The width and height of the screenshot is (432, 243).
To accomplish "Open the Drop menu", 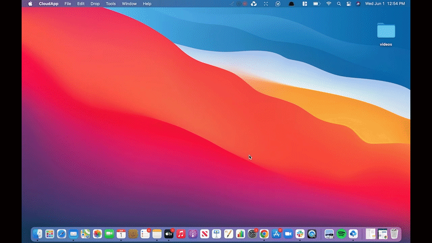I will pyautogui.click(x=95, y=4).
